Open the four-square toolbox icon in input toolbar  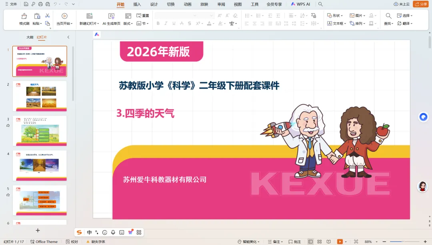point(139,232)
